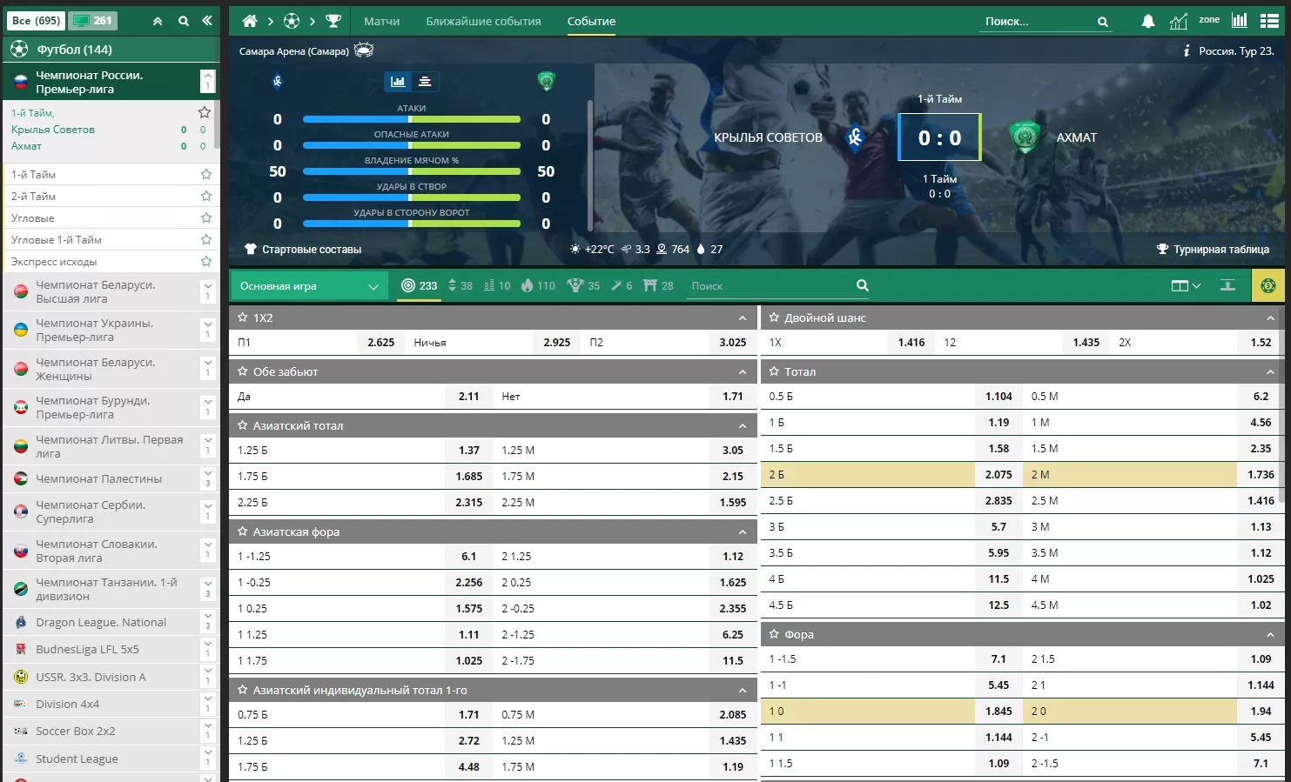Click the yellow soccer ball button

pyautogui.click(x=1267, y=285)
